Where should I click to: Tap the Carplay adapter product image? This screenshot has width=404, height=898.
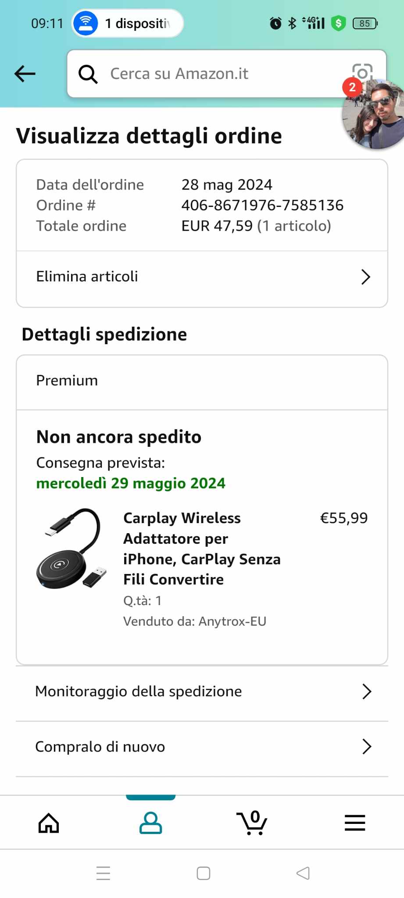[x=72, y=549]
